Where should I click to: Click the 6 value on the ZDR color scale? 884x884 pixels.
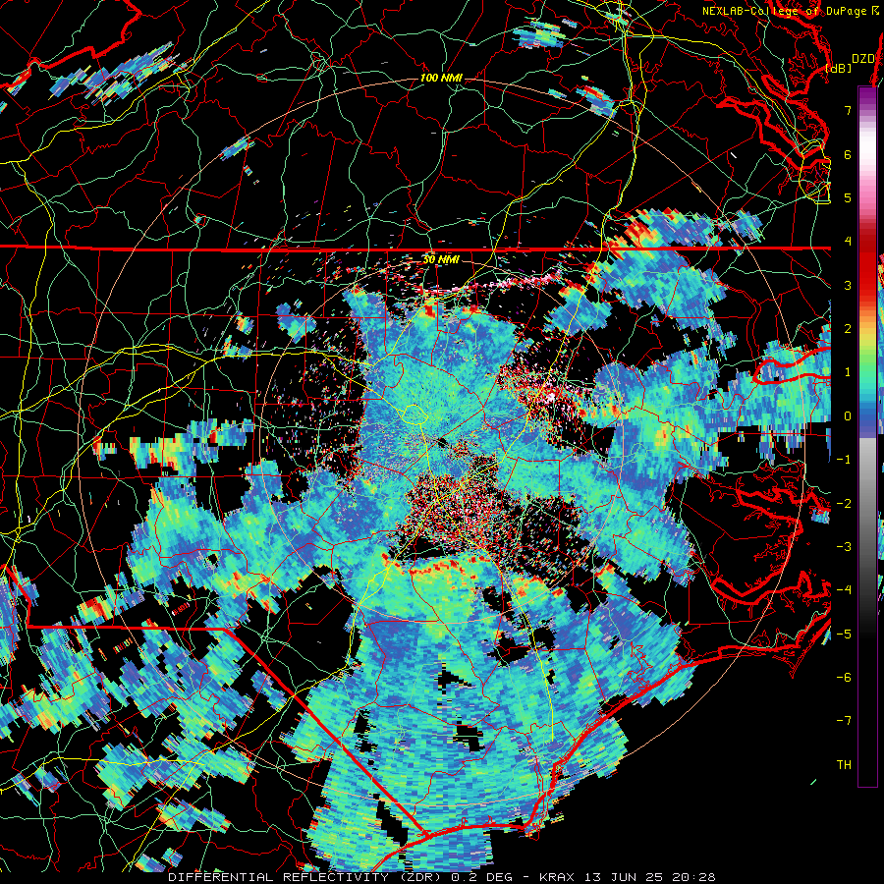click(848, 154)
